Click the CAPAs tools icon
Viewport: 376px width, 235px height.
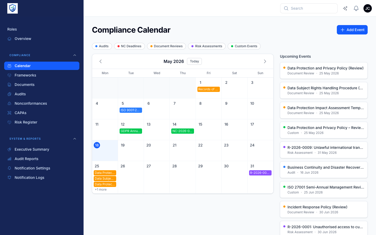[x=9, y=113]
